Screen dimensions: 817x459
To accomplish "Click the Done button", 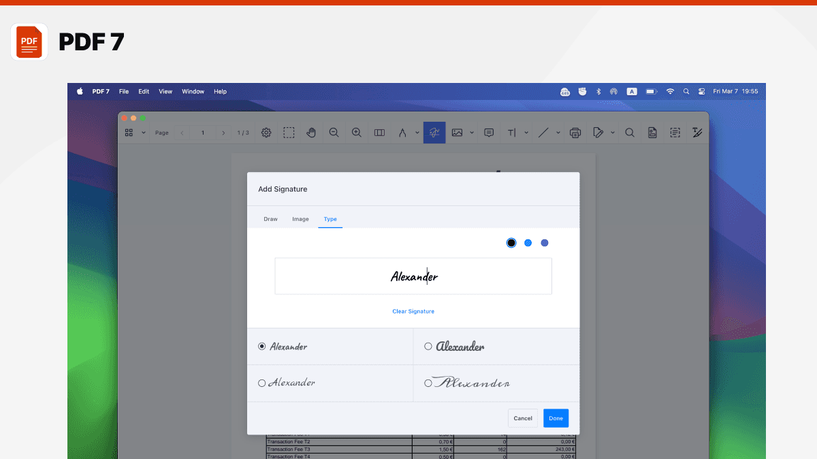I will (556, 418).
